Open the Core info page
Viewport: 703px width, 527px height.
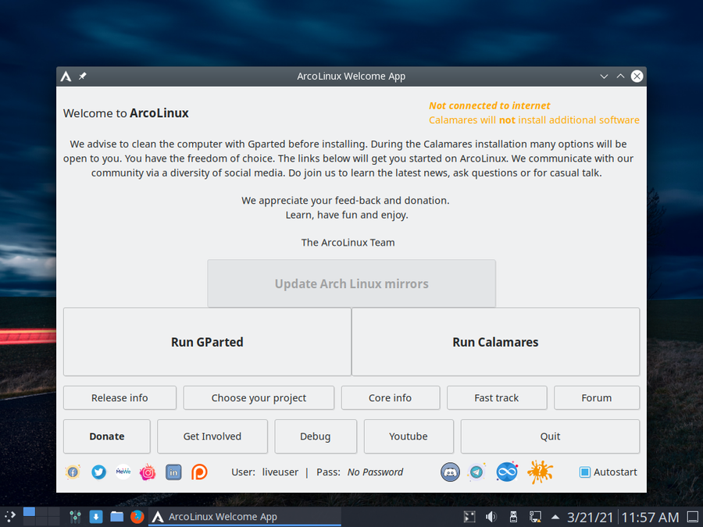[x=390, y=398]
